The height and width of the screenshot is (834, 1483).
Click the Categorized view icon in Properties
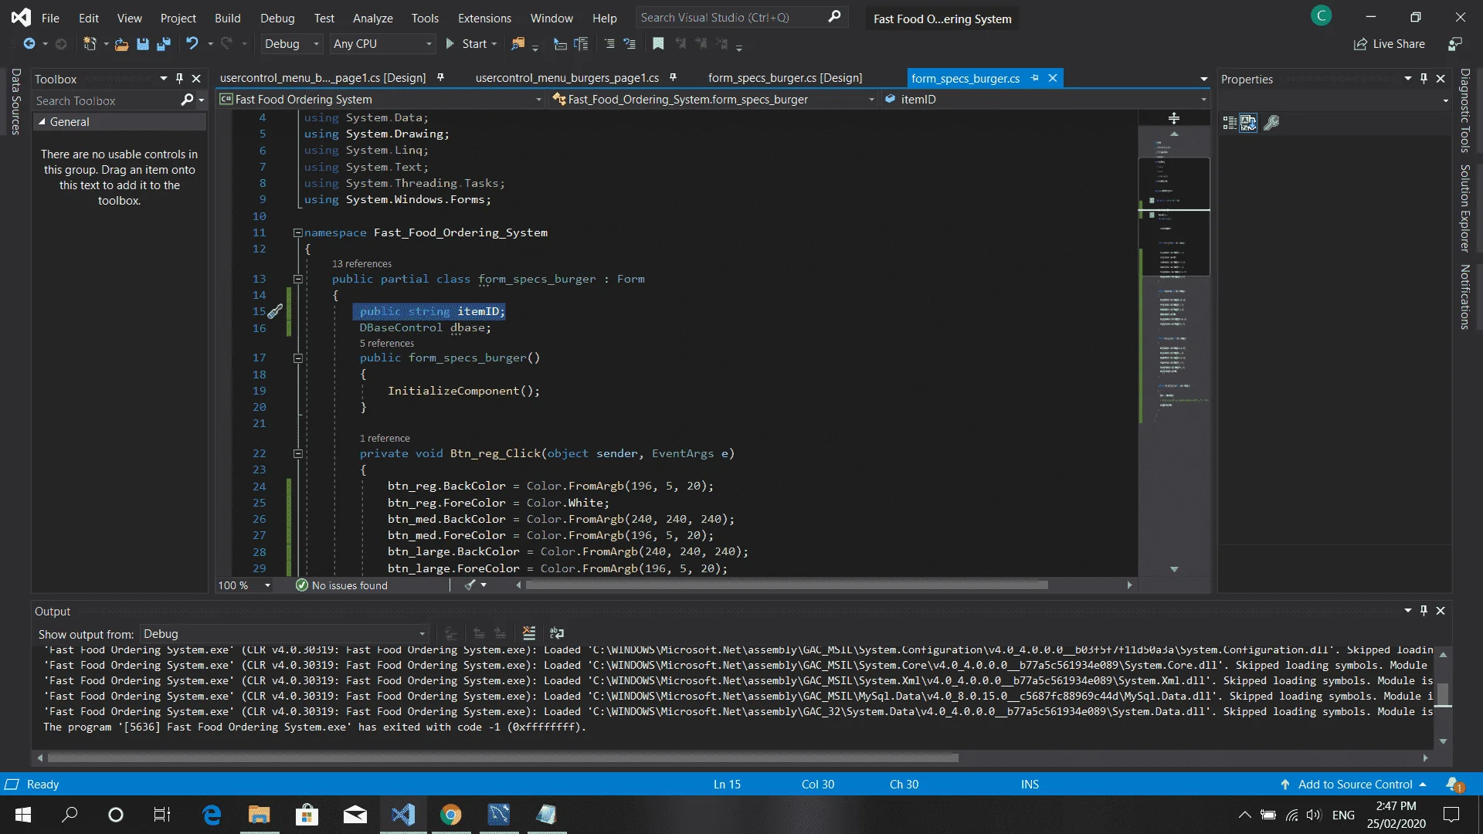[x=1230, y=123]
